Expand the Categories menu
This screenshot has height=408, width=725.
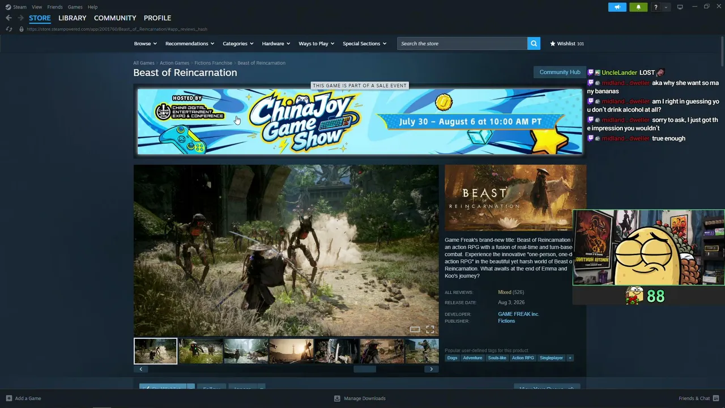click(238, 44)
